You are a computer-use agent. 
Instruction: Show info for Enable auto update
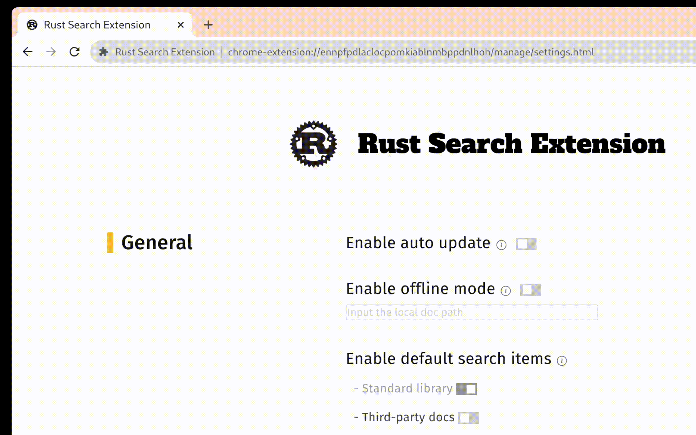pyautogui.click(x=501, y=245)
